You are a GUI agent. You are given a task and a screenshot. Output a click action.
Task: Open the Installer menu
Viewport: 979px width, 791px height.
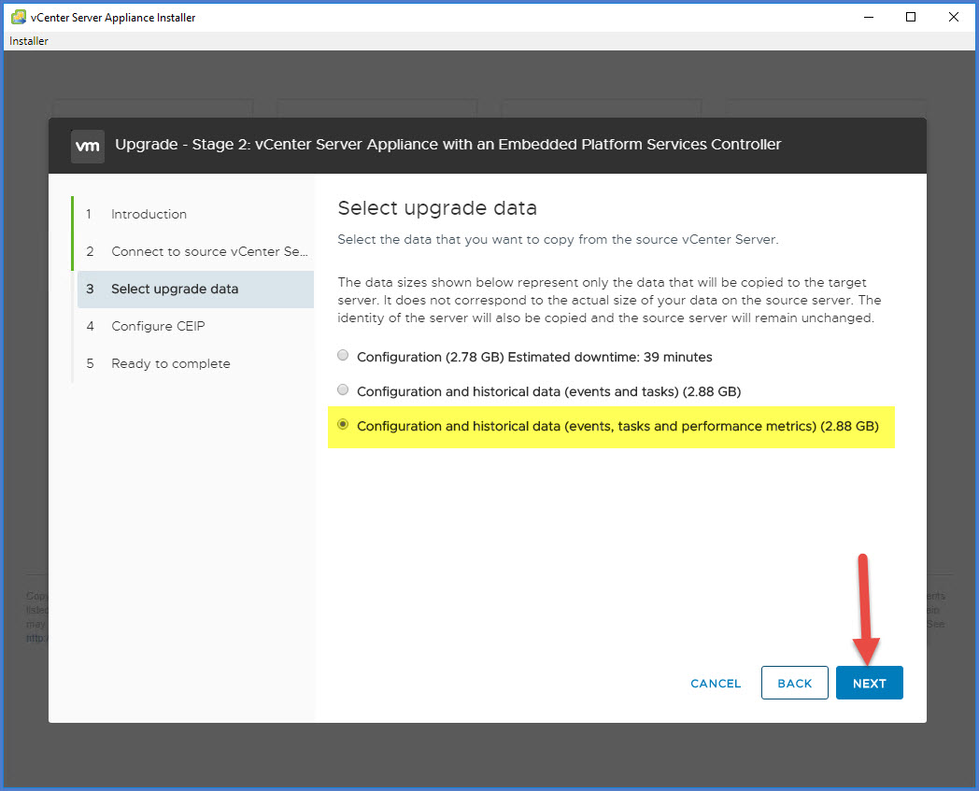(x=29, y=41)
